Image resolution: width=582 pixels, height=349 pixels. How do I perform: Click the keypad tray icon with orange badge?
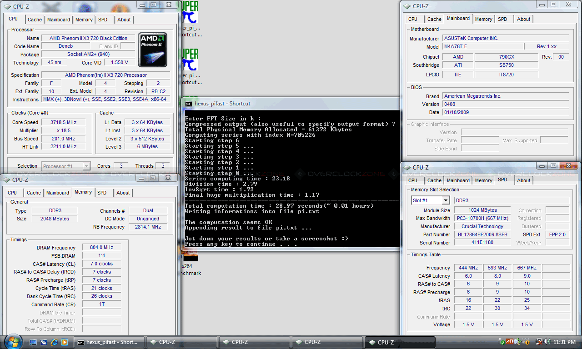527,341
